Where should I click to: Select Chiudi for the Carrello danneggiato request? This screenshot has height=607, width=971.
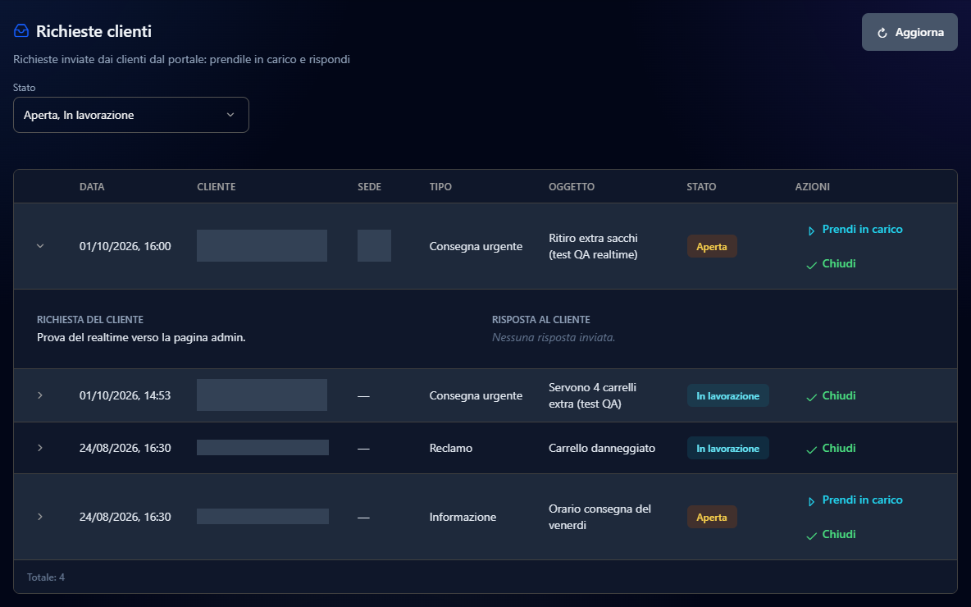pyautogui.click(x=831, y=449)
